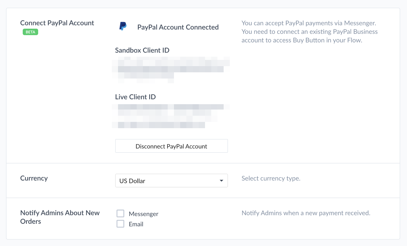This screenshot has width=407, height=246.
Task: Click the blurred Sandbox Client ID value
Action: coord(171,70)
